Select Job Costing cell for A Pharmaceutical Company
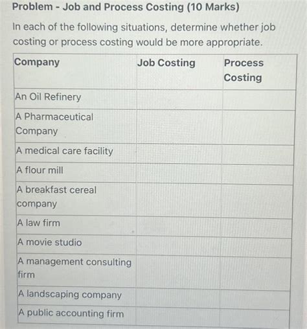Screen dimensions: 307x329 point(179,127)
